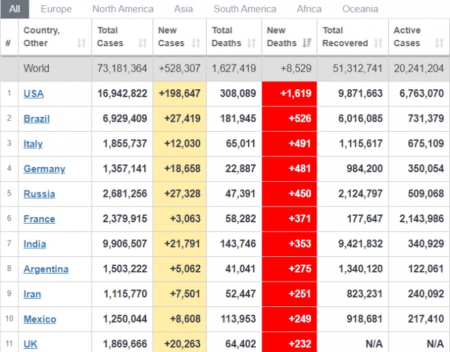Screen dimensions: 450x352
Task: Select the All continent tab
Action: [14, 9]
